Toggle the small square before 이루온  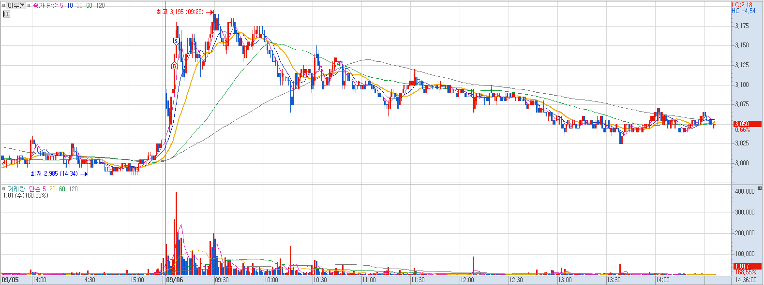pos(3,5)
